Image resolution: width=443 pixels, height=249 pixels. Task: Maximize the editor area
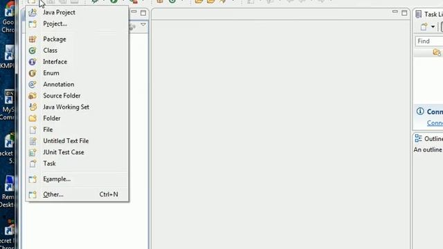point(404,13)
